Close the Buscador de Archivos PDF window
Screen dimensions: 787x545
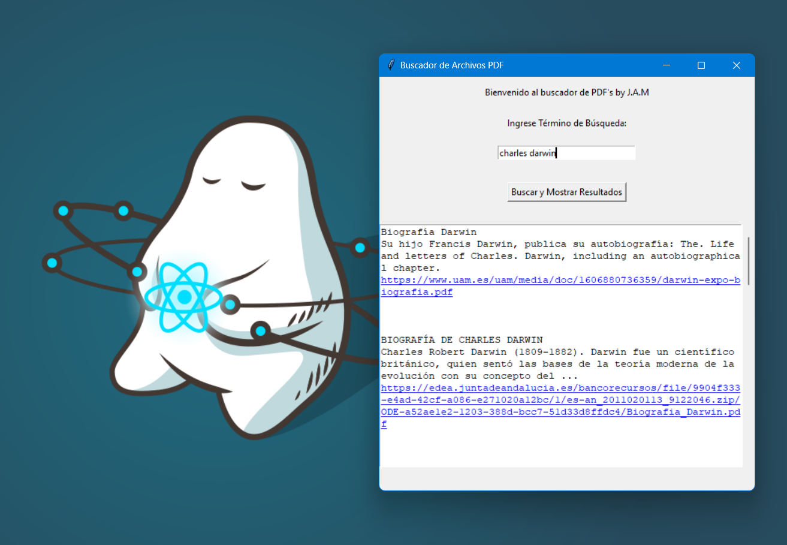coord(737,65)
